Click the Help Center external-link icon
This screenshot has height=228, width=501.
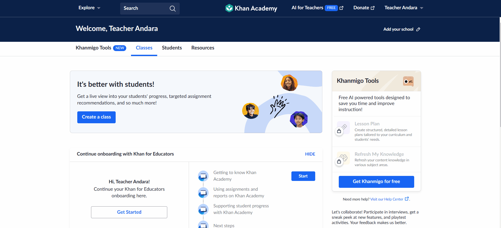pyautogui.click(x=407, y=199)
